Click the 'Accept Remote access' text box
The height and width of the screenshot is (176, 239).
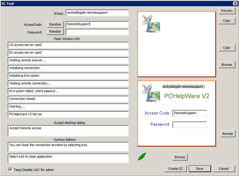(68, 131)
